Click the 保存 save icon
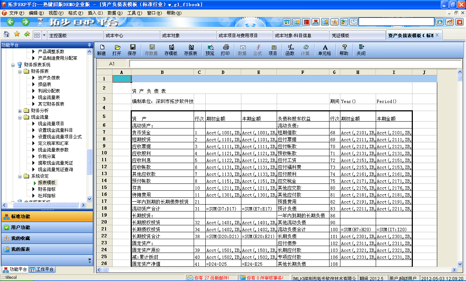The width and height of the screenshot is (466, 281). pyautogui.click(x=132, y=50)
